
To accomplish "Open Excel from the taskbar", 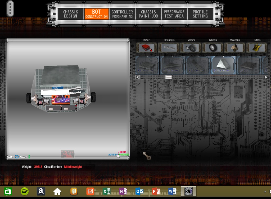I will pos(107,191).
